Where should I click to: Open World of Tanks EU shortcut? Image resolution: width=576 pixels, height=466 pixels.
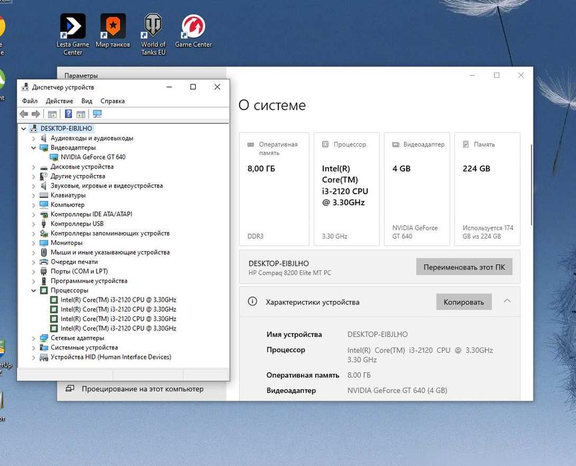[152, 34]
